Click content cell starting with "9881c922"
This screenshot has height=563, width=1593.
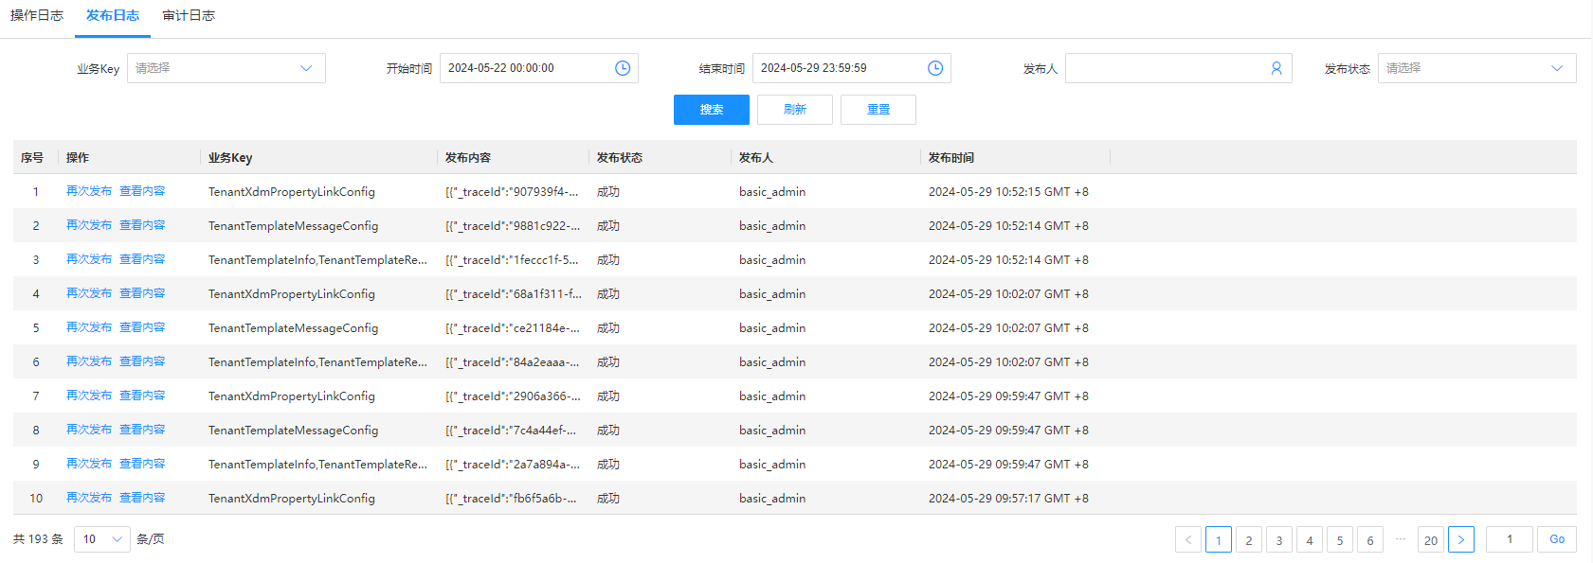coord(513,226)
